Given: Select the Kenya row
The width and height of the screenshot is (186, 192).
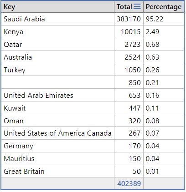Looking at the screenshot, I should point(93,32).
